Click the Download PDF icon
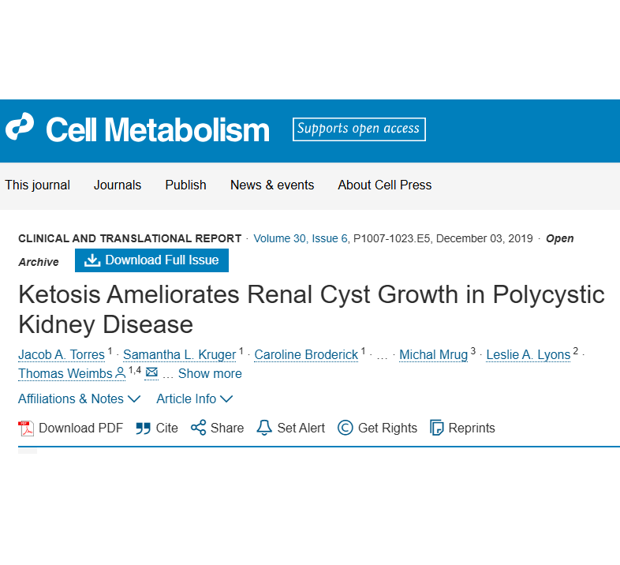The height and width of the screenshot is (565, 620). 26,428
